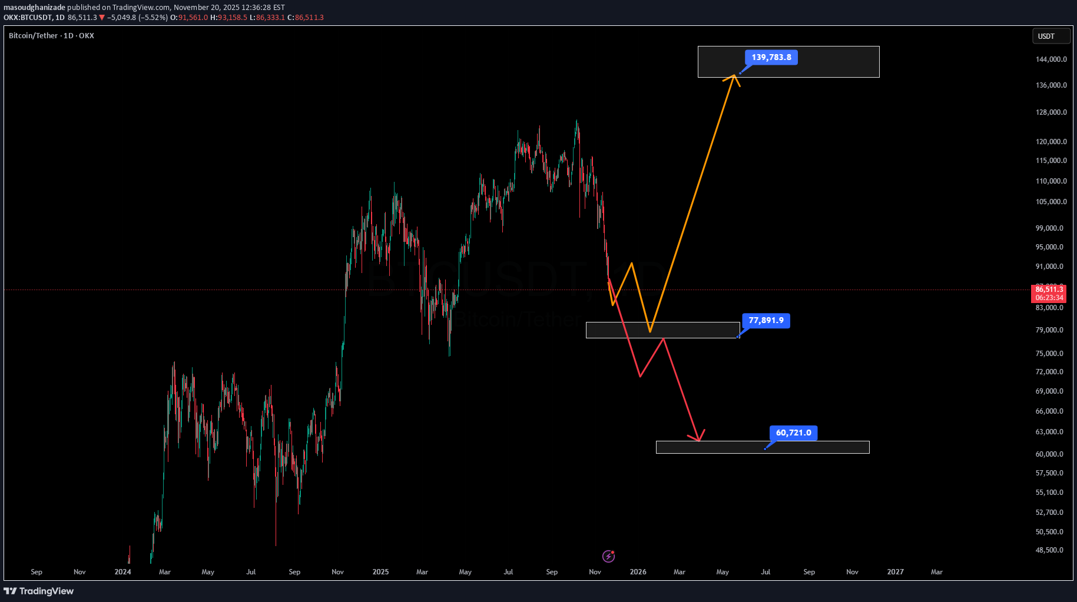Click the 2025 label on time axis
This screenshot has width=1077, height=602.
pyautogui.click(x=380, y=572)
